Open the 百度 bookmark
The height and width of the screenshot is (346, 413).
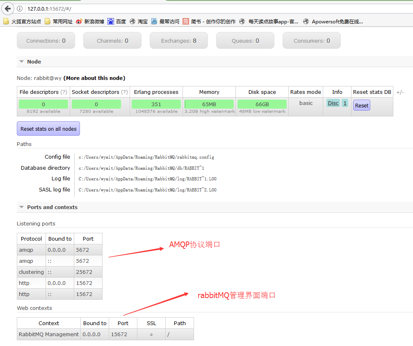117,22
